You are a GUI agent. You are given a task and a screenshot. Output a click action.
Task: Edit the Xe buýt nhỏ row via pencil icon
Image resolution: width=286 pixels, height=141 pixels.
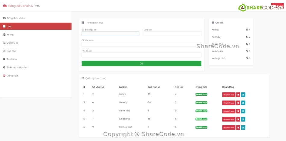coord(243,127)
